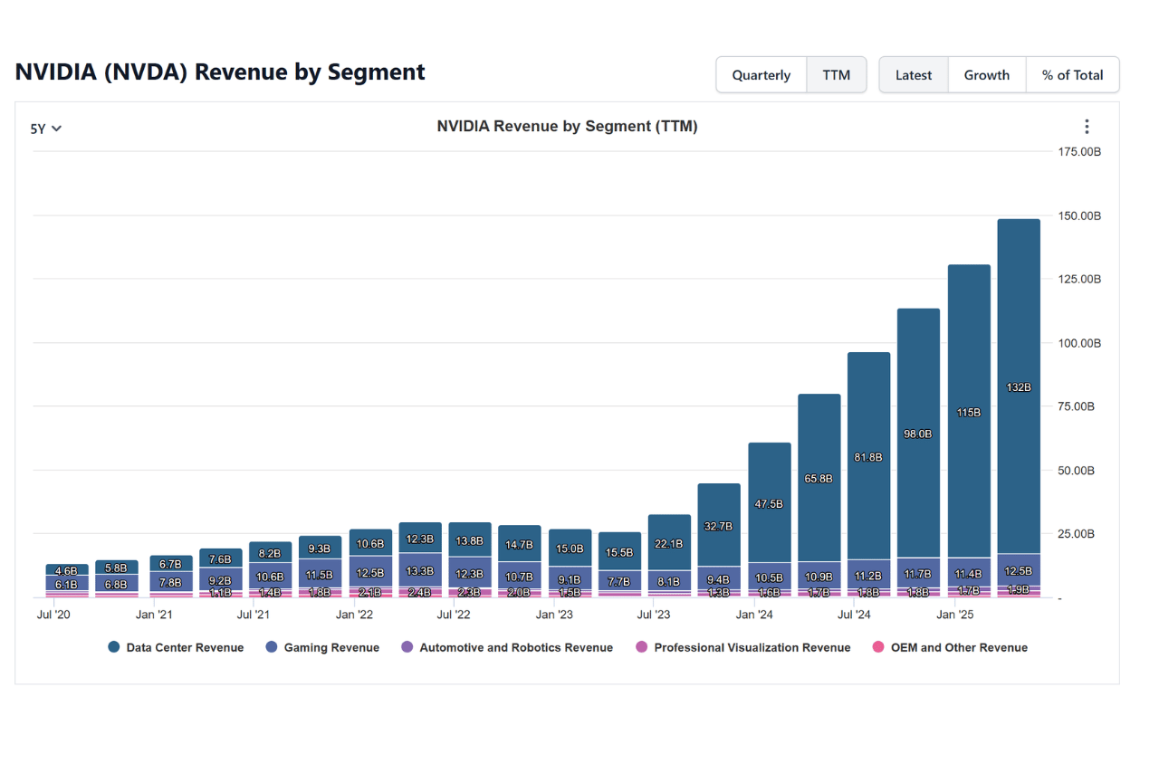Toggle Data Center Revenue legend series
The width and height of the screenshot is (1159, 773).
(176, 647)
